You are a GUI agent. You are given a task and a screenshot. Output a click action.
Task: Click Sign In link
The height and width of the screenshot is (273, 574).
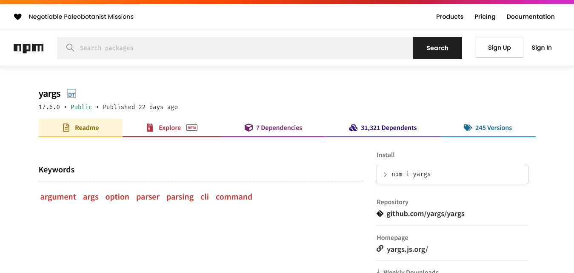coord(541,48)
